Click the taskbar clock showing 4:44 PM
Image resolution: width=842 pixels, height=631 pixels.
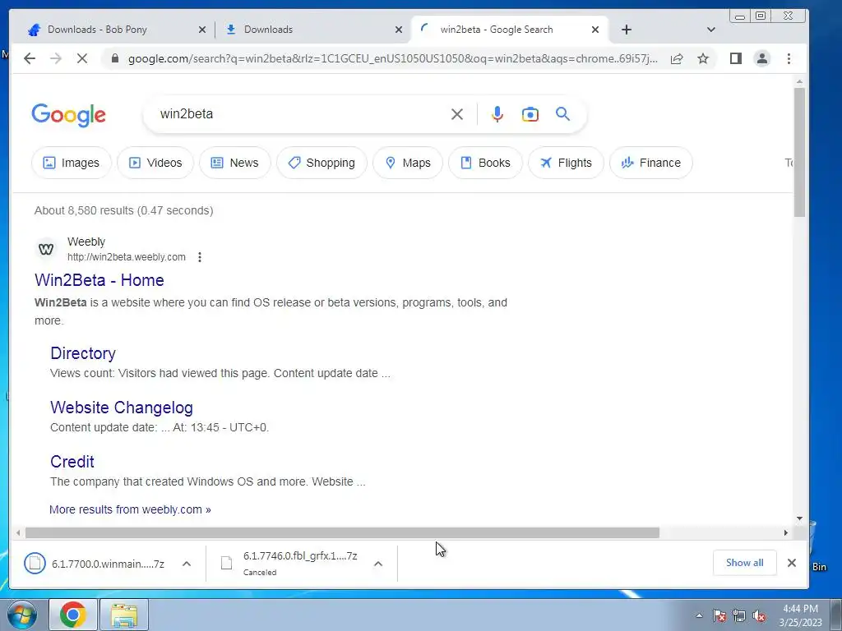pos(800,615)
